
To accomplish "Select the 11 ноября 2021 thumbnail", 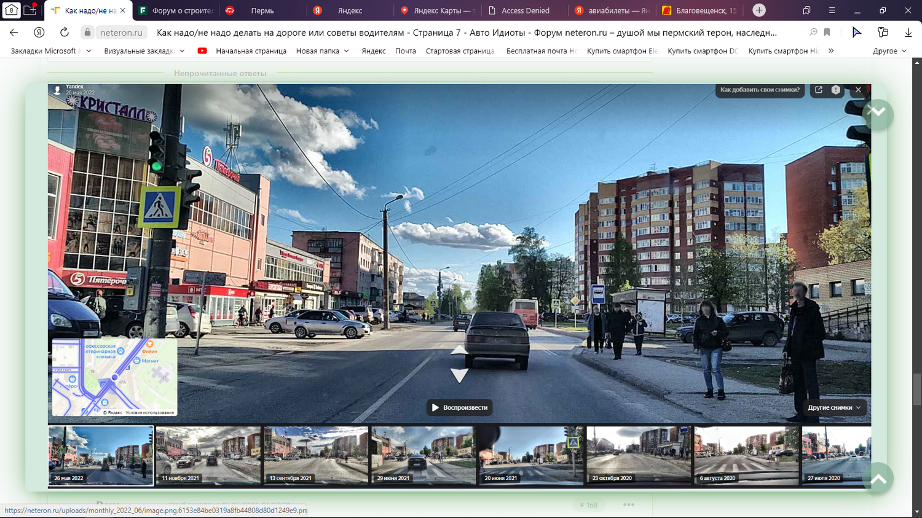I will [x=208, y=455].
